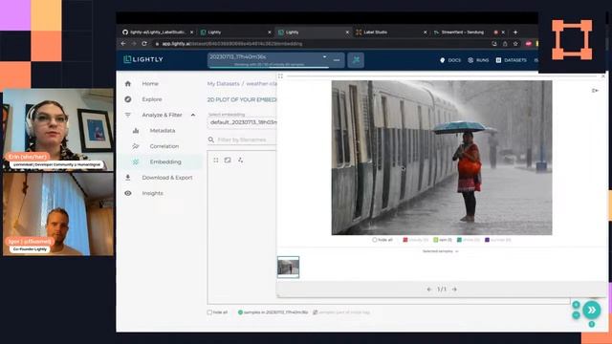Open the DATASETS page in the header
Image resolution: width=612 pixels, height=344 pixels.
tap(512, 60)
